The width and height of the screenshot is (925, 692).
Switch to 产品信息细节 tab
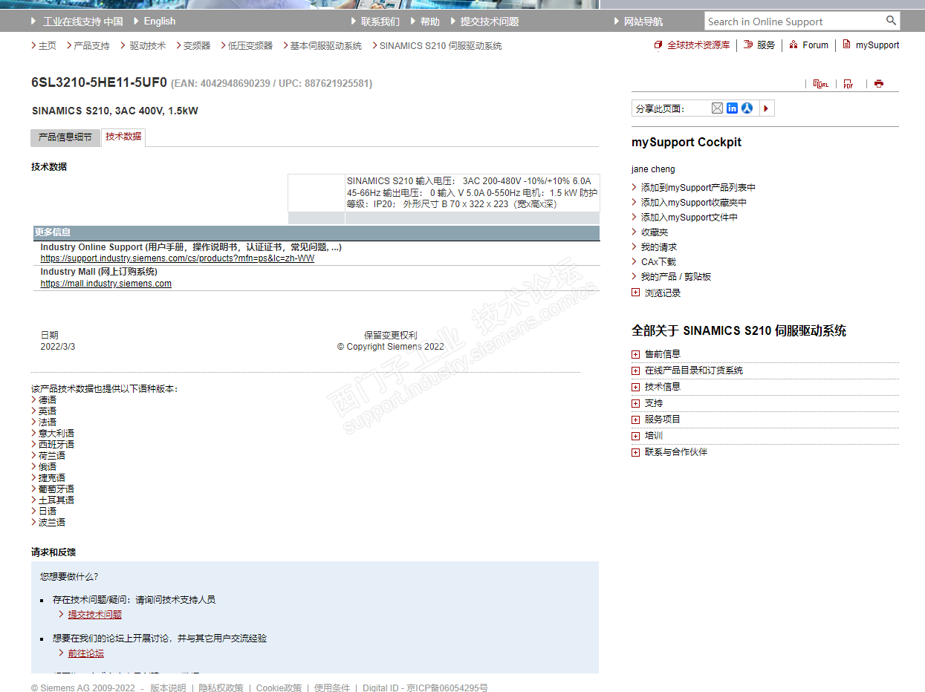click(65, 137)
